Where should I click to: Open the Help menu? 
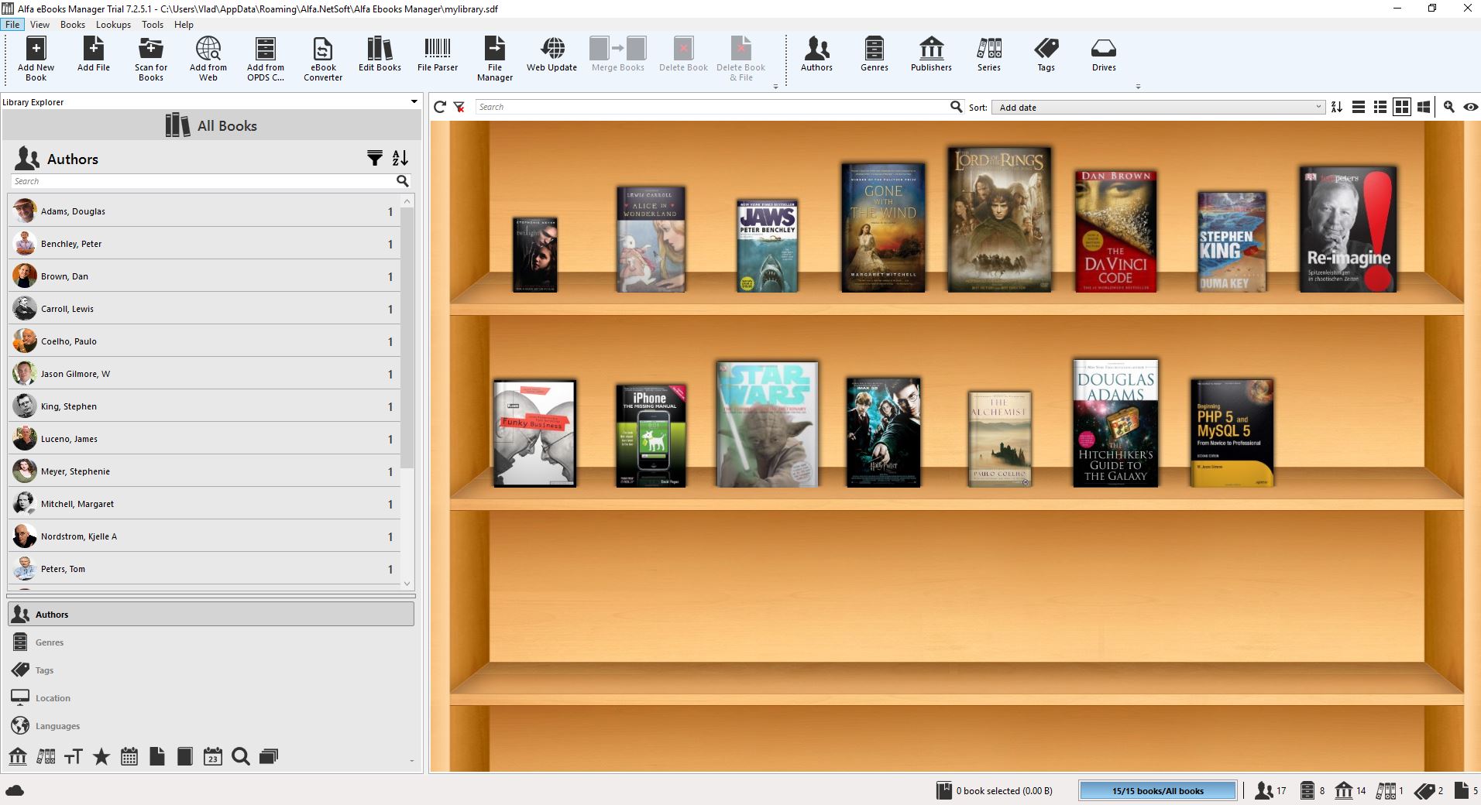[x=184, y=25]
